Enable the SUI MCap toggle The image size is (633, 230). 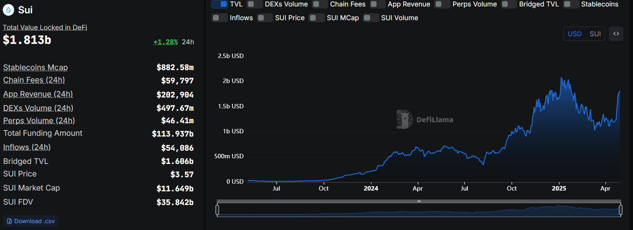316,18
